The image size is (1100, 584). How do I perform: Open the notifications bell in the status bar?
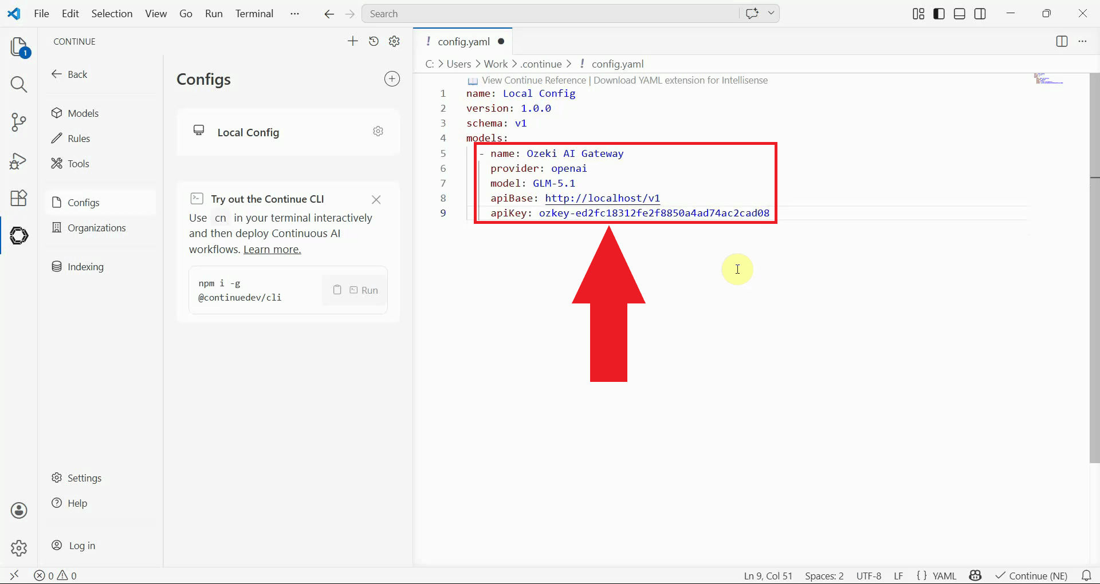[x=1087, y=575]
